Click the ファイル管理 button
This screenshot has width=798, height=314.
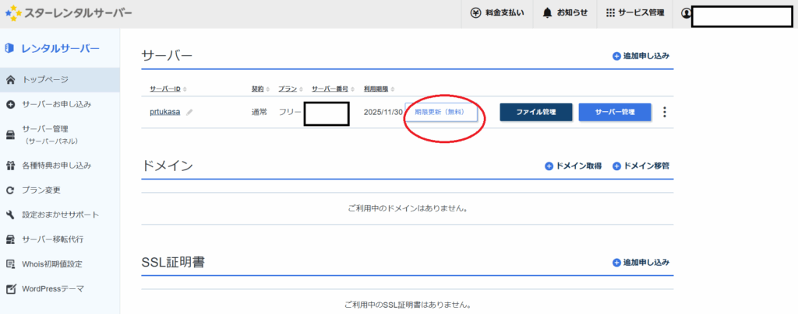535,112
